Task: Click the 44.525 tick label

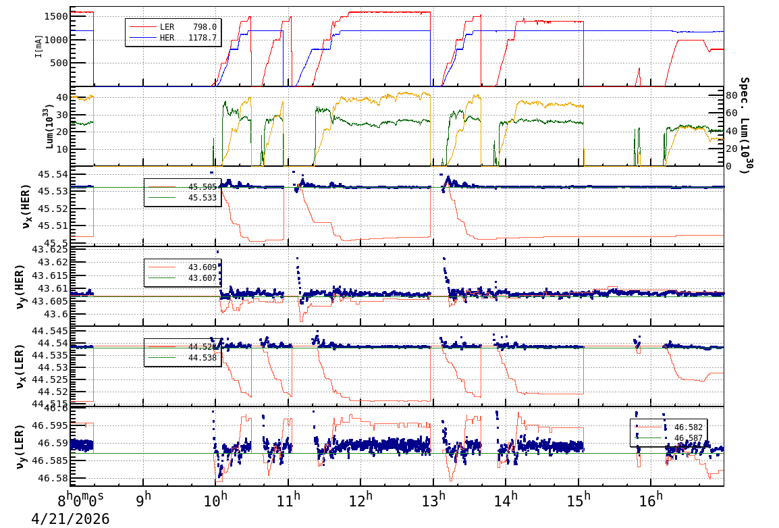Action: [x=50, y=380]
